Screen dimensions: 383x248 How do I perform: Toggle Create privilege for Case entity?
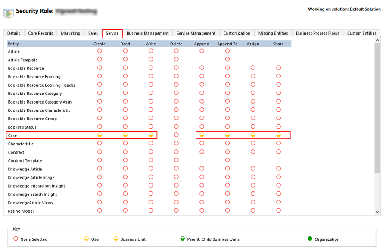[100, 135]
